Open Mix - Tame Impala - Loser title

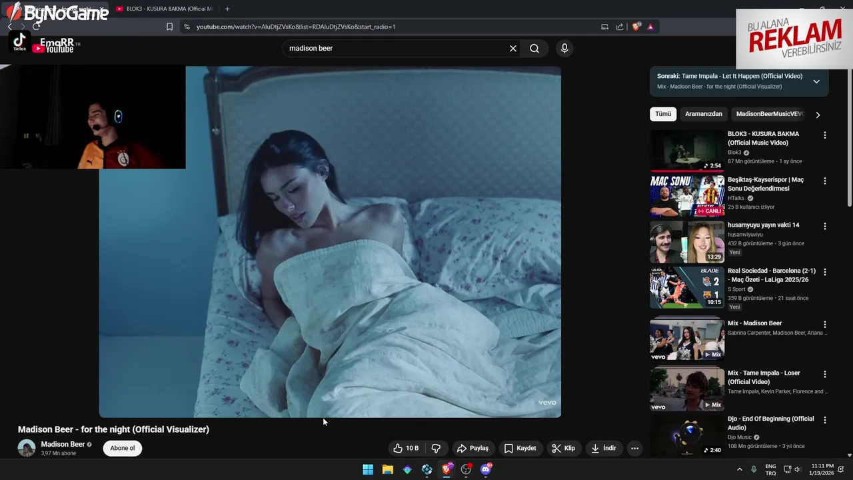point(764,377)
